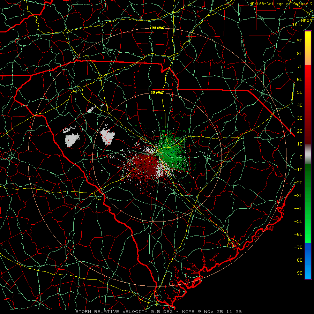Viewport: 314px width, 314px height.
Task: Click the -20 value on the velocity scale
Action: 298,183
